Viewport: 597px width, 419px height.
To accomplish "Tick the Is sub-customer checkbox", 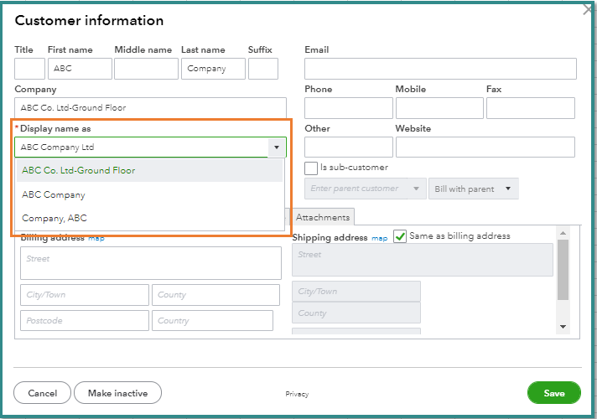I will tap(311, 168).
